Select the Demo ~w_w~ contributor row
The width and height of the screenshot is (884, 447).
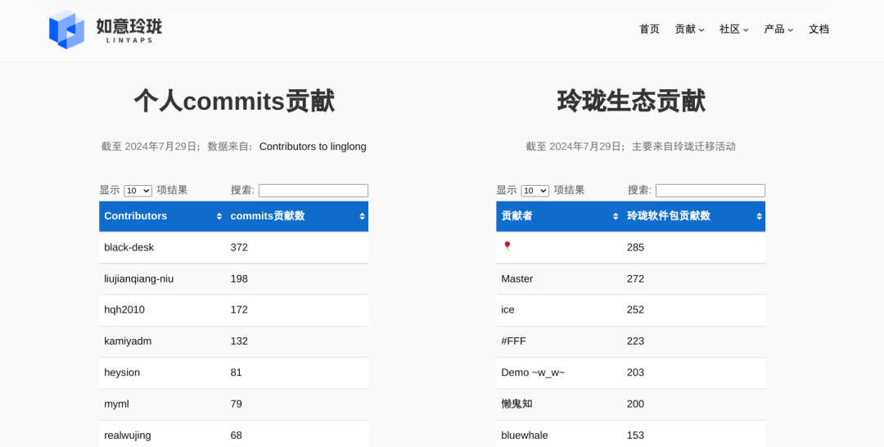click(533, 372)
